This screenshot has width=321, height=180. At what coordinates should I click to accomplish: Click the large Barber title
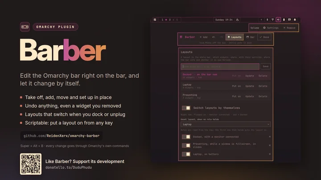63,50
